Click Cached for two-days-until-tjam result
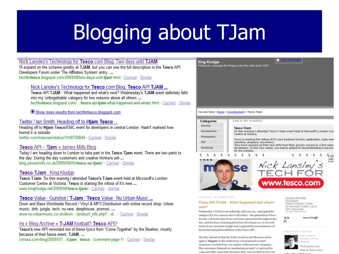 130,77
